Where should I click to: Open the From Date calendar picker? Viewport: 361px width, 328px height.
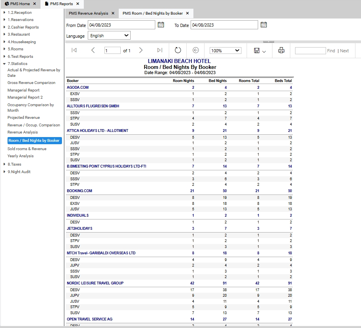(161, 25)
